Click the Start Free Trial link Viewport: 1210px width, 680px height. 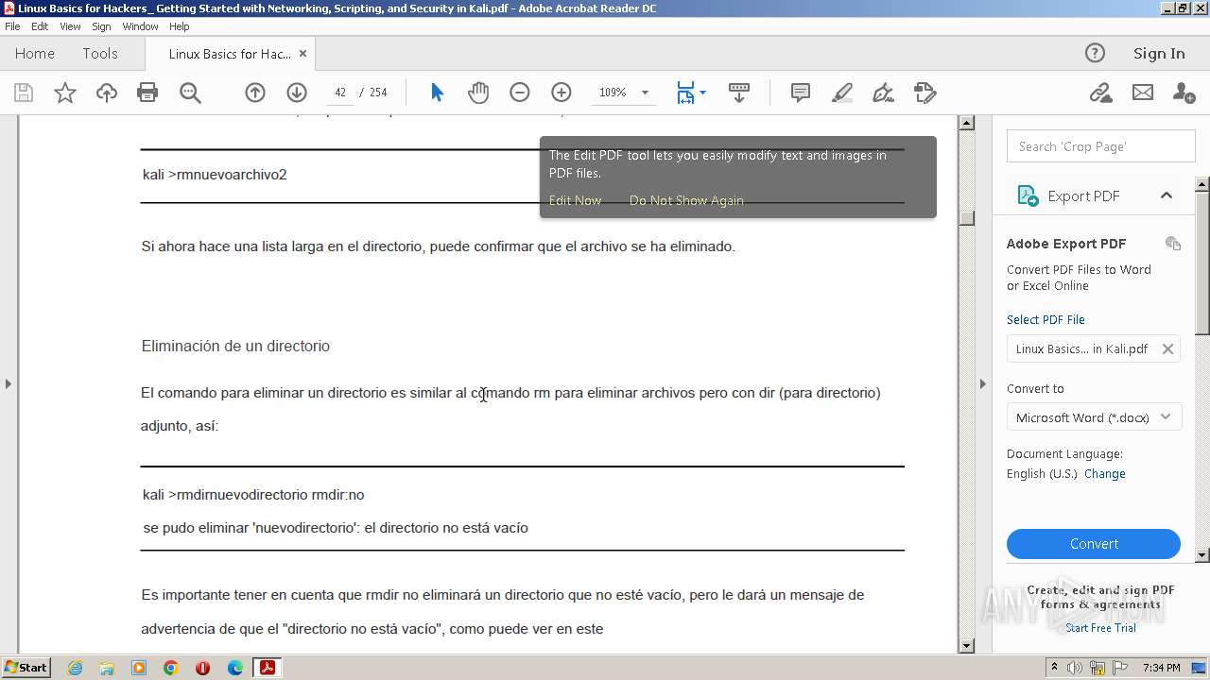point(1100,628)
